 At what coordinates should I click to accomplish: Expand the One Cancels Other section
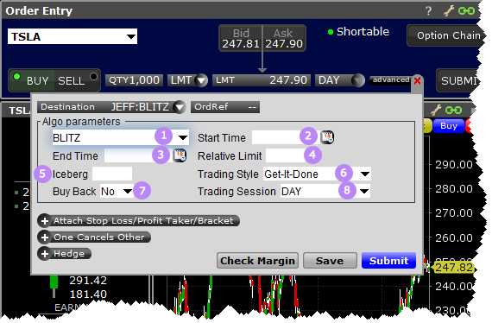(94, 237)
